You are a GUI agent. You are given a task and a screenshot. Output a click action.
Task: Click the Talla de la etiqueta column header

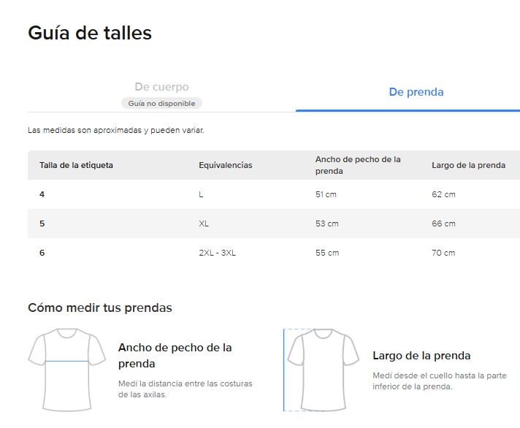[x=76, y=165]
